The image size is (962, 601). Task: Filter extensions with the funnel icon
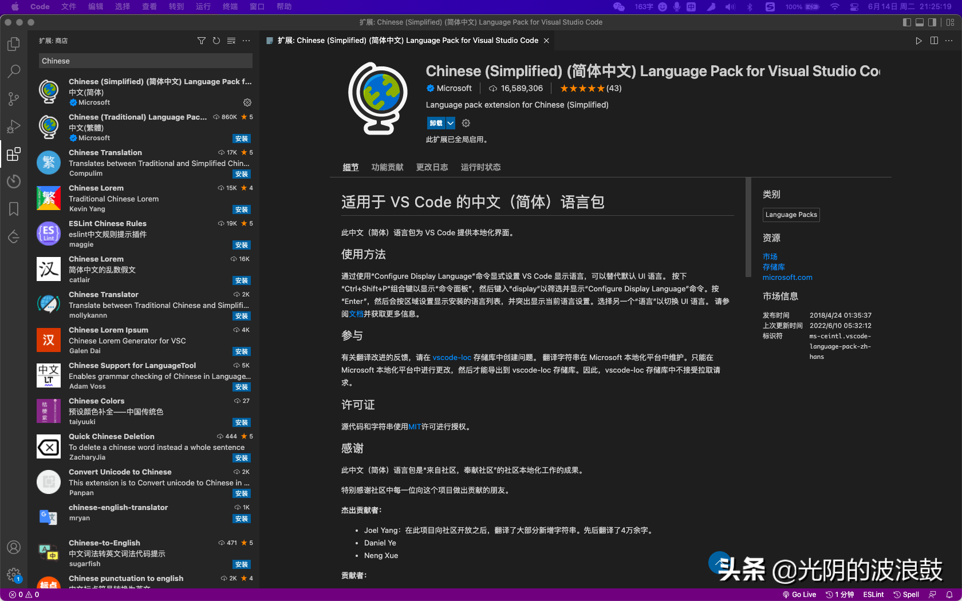tap(202, 41)
